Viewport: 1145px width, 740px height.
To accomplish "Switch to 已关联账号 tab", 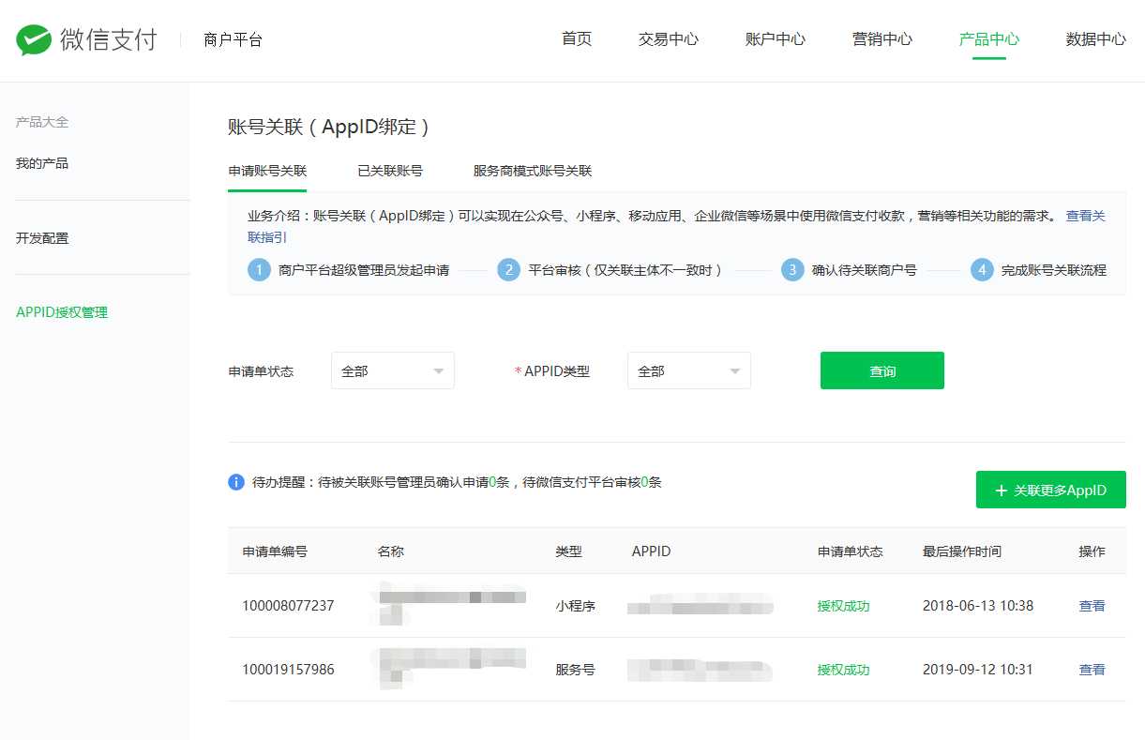I will coord(390,171).
